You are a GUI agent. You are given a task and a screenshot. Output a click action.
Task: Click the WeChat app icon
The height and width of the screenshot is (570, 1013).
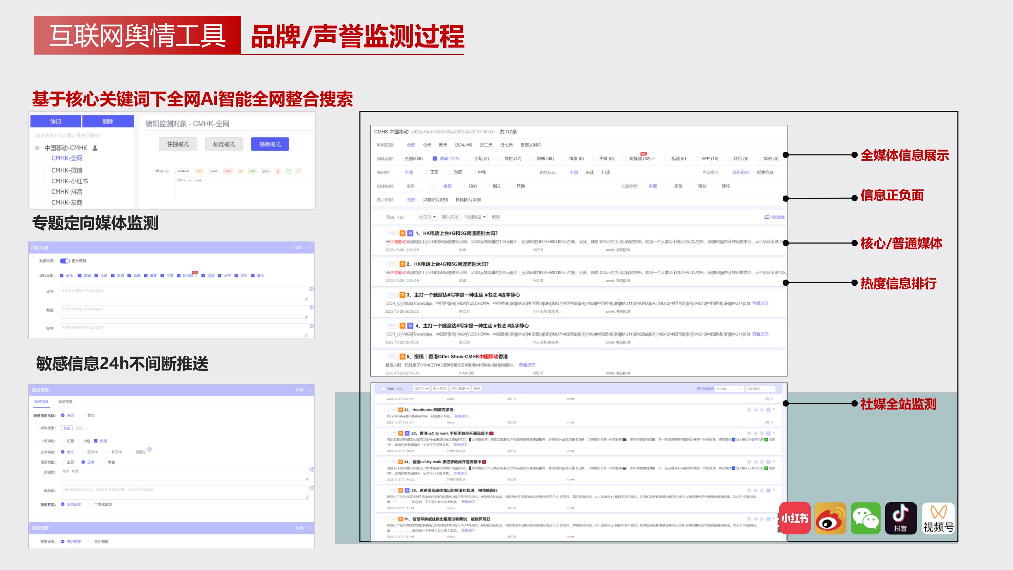pyautogui.click(x=866, y=518)
